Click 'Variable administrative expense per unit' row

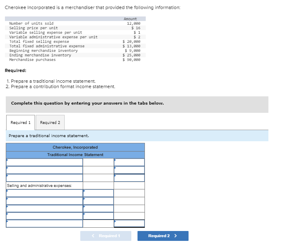(x=75, y=37)
